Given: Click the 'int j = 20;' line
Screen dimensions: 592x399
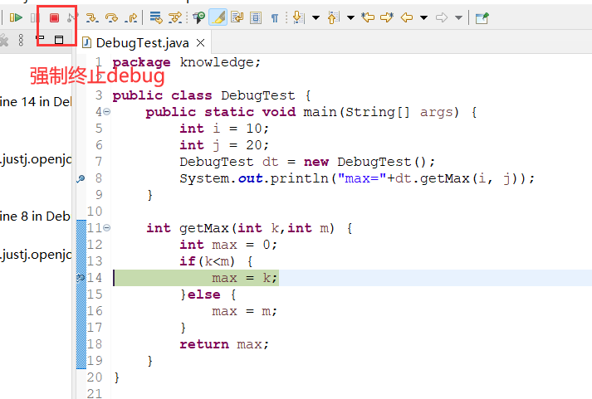Looking at the screenshot, I should tap(224, 145).
